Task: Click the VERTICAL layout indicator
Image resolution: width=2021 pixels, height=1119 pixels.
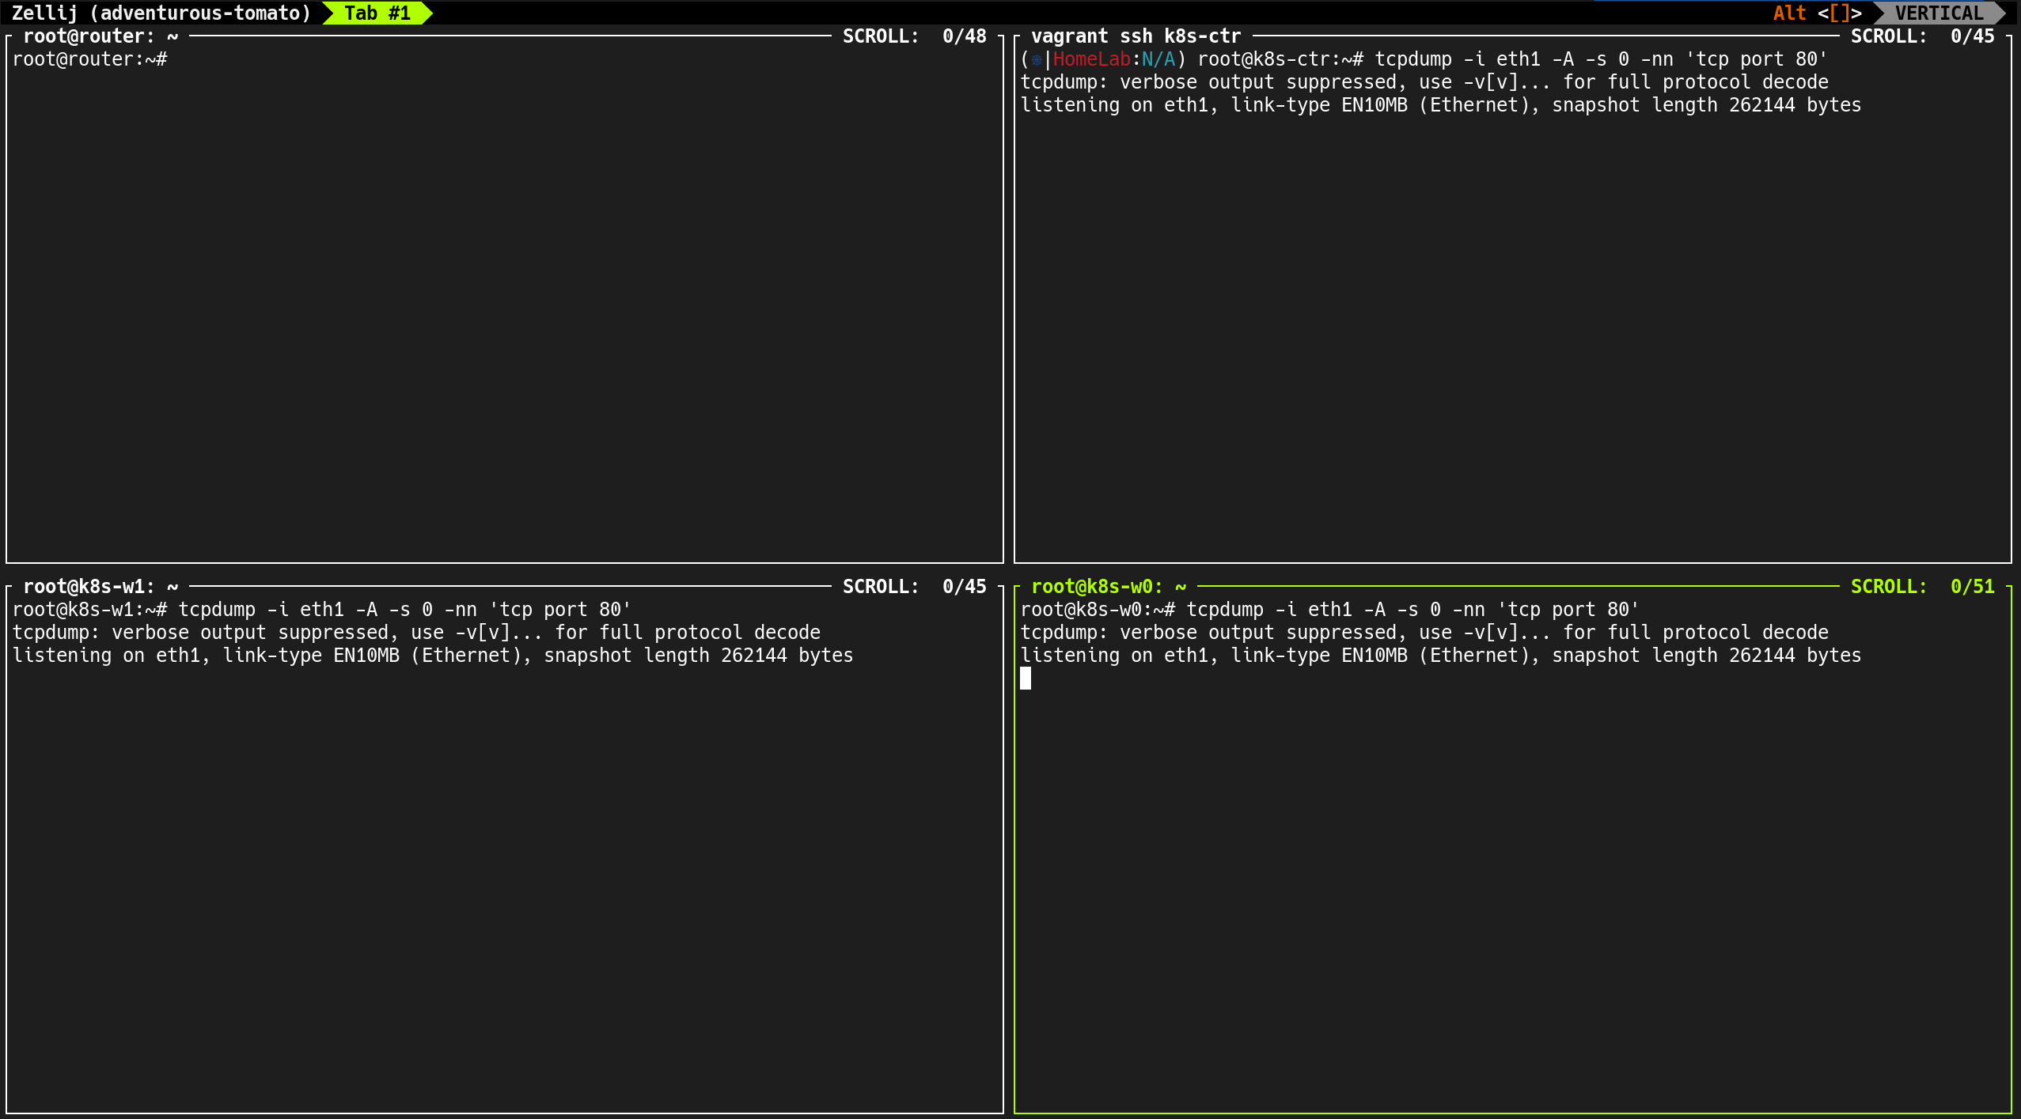Action: [1939, 13]
